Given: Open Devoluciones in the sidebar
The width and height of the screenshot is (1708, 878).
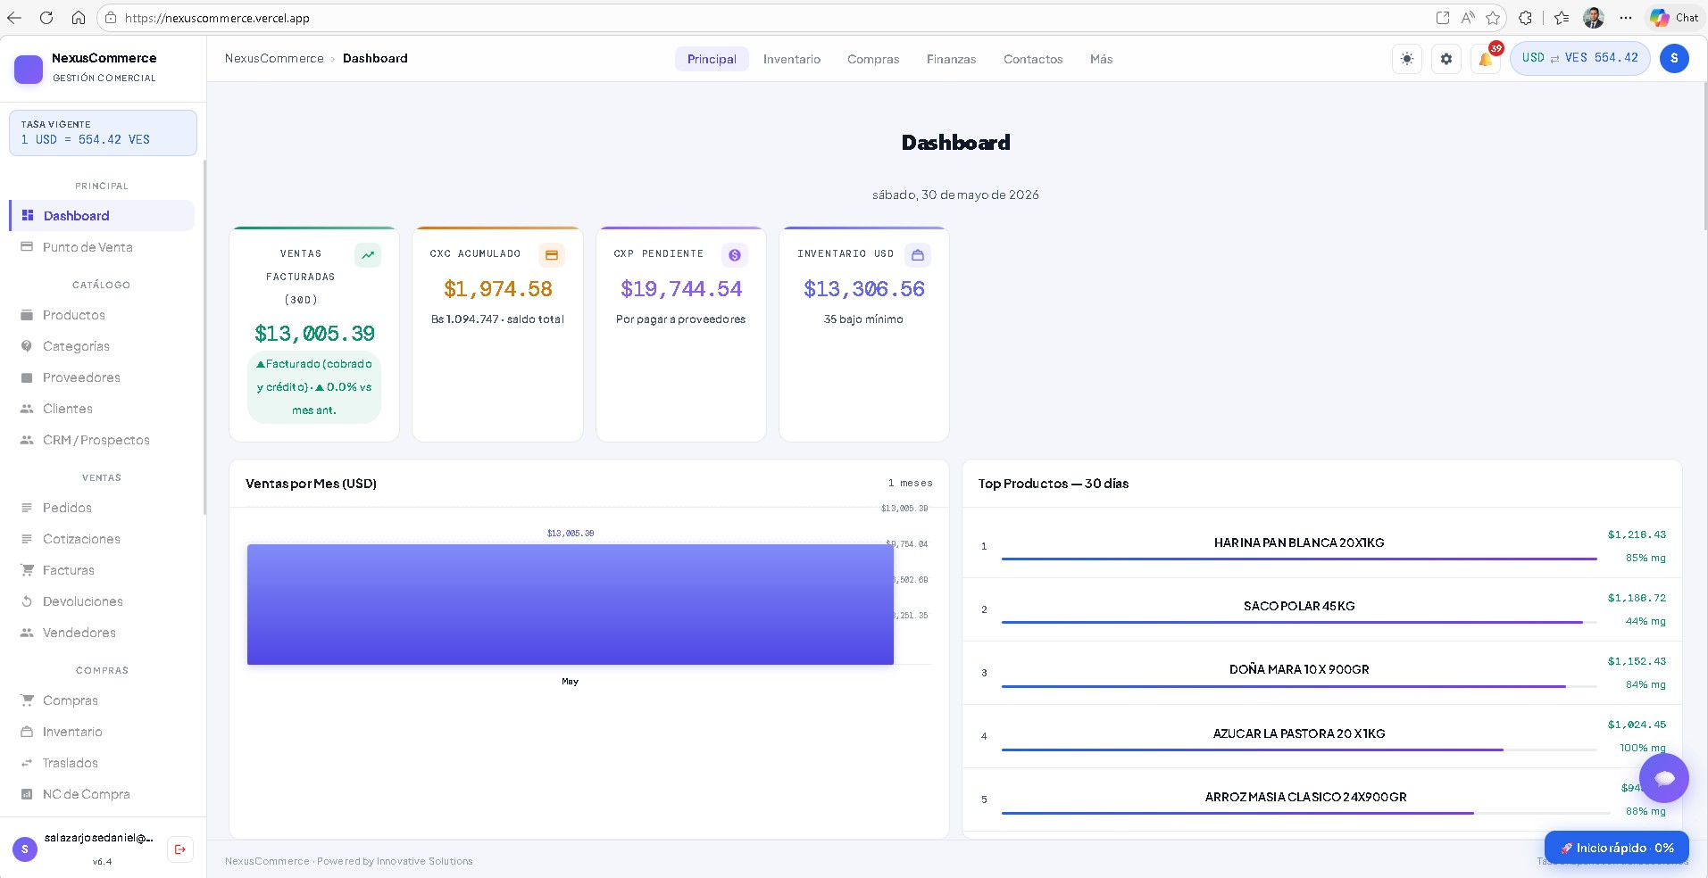Looking at the screenshot, I should tap(102, 601).
